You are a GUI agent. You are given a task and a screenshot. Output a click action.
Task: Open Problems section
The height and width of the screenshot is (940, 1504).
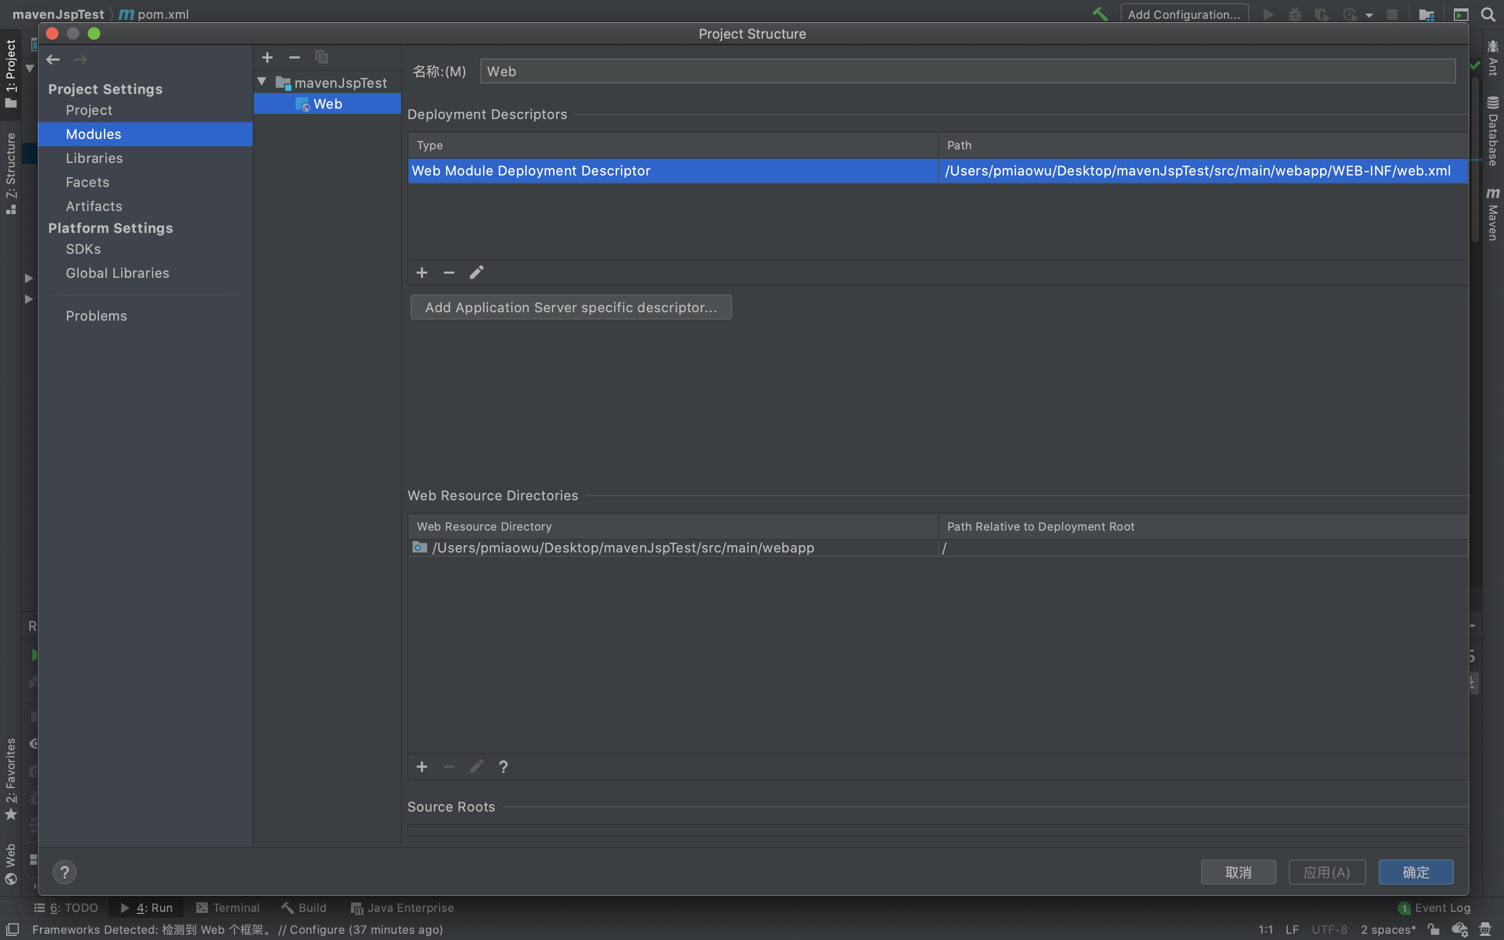click(x=96, y=316)
